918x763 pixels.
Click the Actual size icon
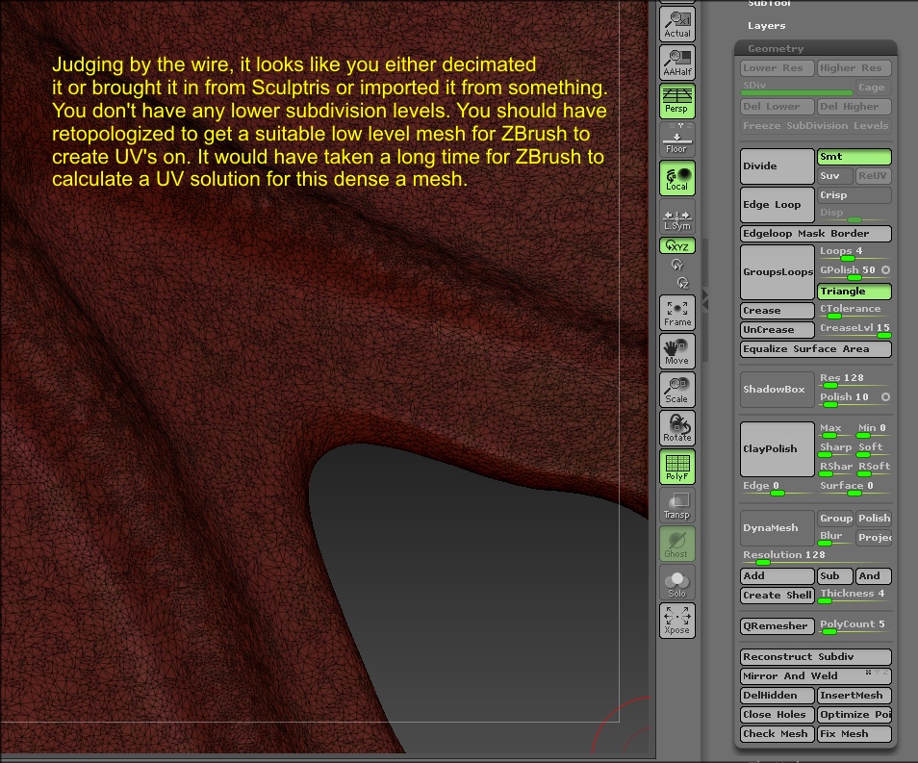click(x=677, y=24)
